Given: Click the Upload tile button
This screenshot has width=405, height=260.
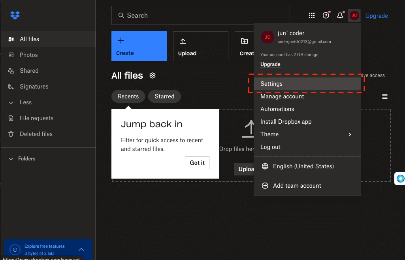Looking at the screenshot, I should click(201, 46).
